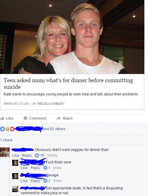Click the Nicola Oakley author link

pos(51,104)
